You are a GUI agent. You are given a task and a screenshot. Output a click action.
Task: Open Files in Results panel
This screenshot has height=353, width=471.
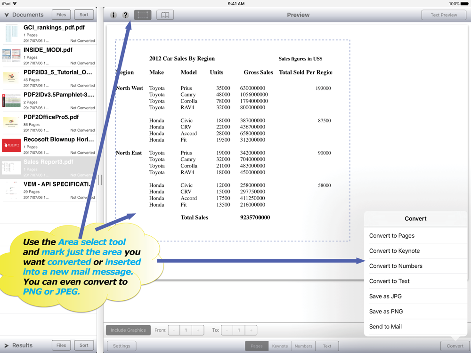coord(61,345)
